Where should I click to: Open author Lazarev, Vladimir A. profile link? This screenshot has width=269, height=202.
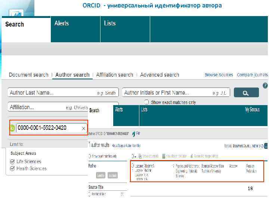145,166
